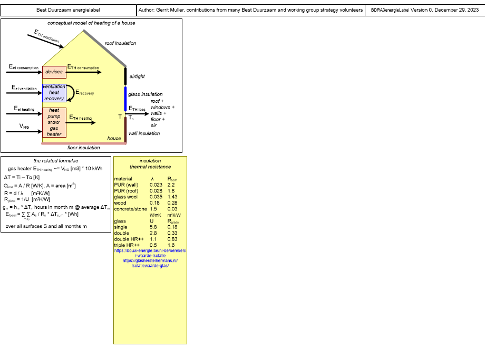
Task: Open the glasherstelhermans.nl isolatiewaarde-glas link
Action: click(150, 263)
